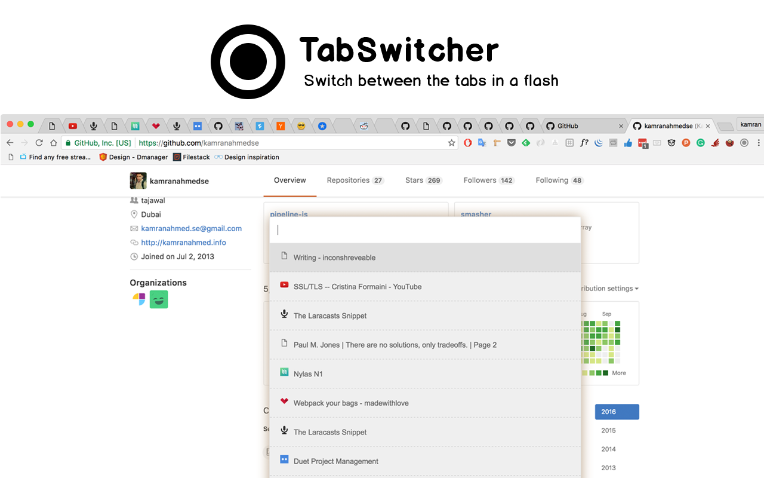Screen dimensions: 764x478
Task: Select the 2016 contribution year button
Action: [617, 412]
